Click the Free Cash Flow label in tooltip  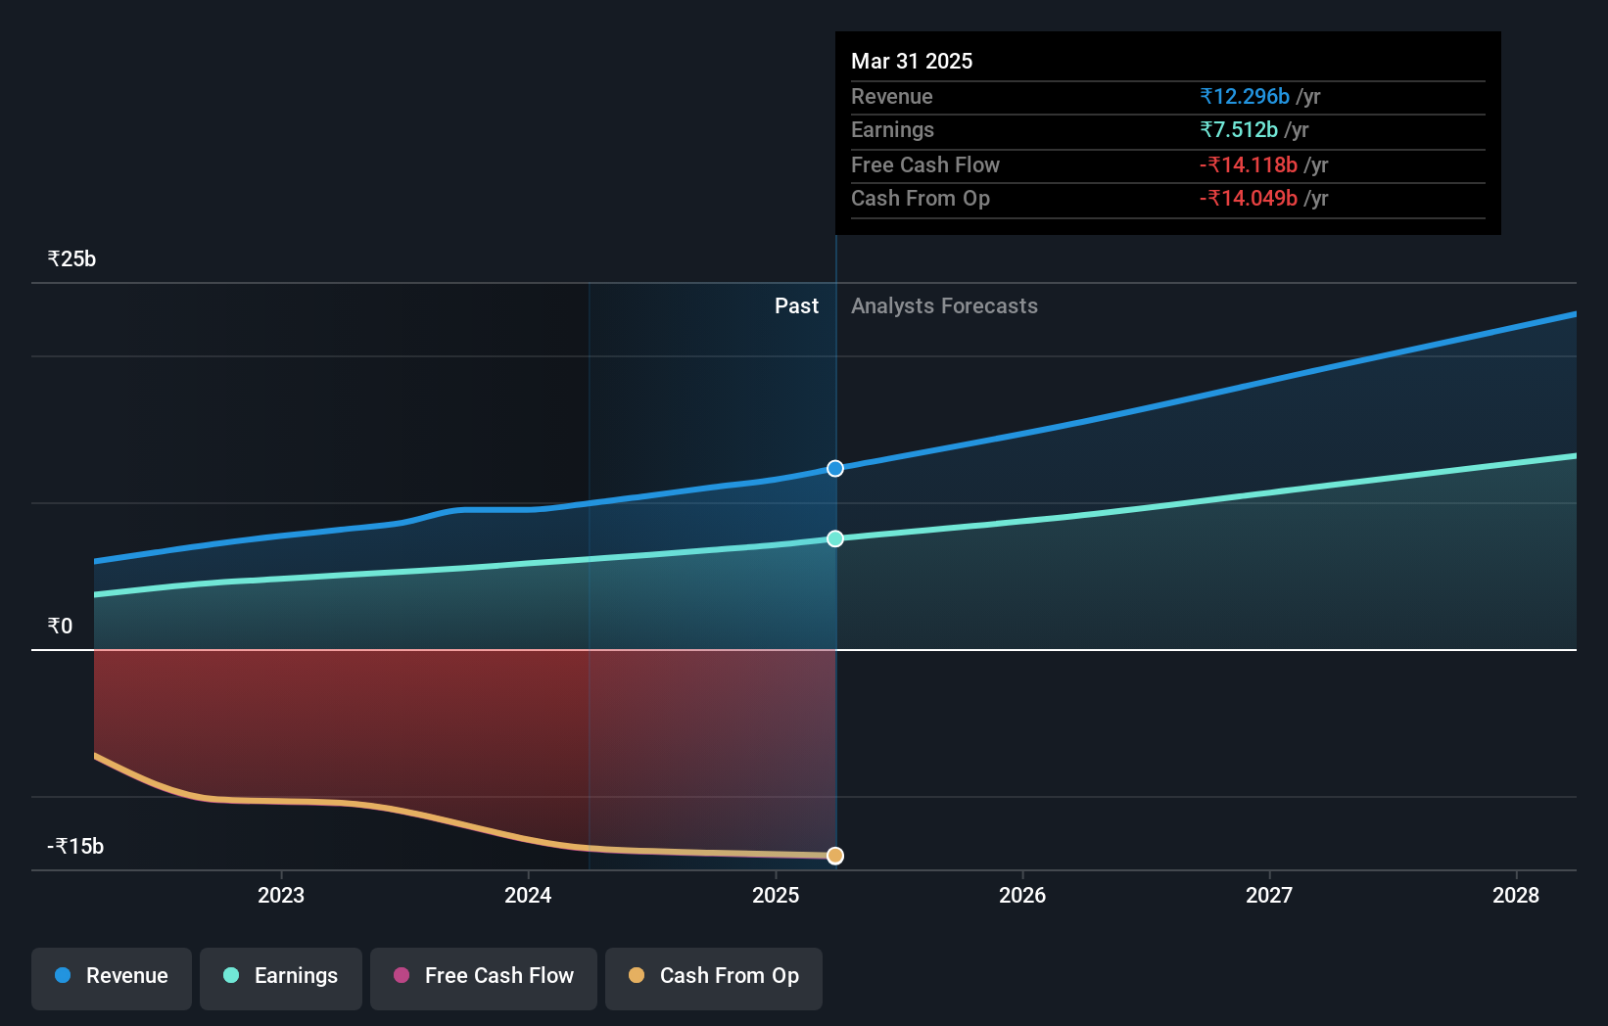pyautogui.click(x=925, y=165)
